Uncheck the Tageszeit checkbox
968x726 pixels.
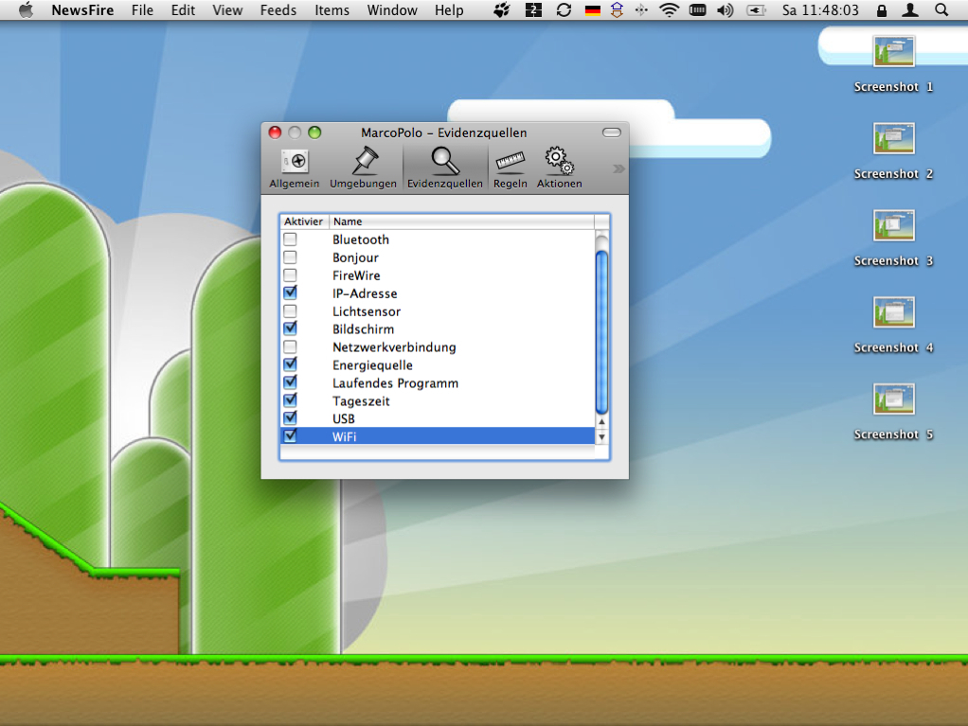[x=290, y=400]
